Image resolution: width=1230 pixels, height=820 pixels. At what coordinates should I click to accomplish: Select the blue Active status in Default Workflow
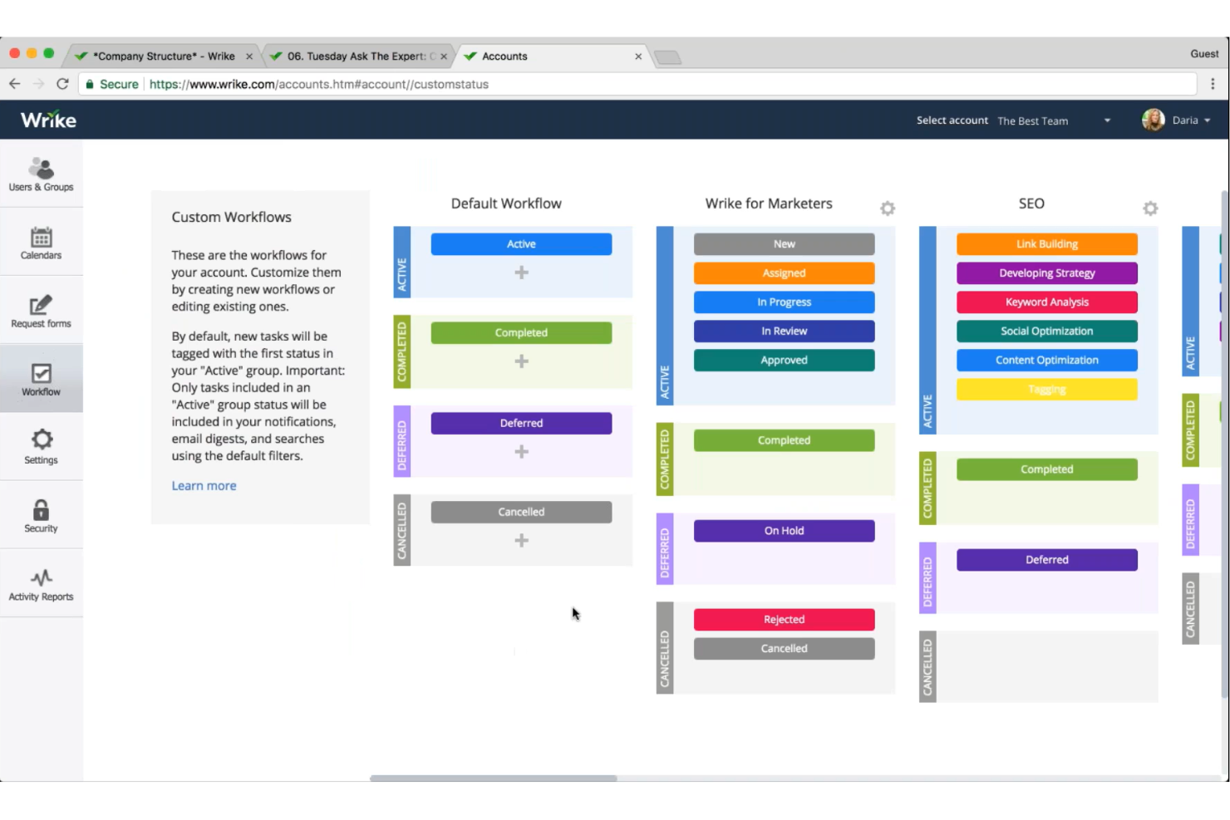(521, 244)
